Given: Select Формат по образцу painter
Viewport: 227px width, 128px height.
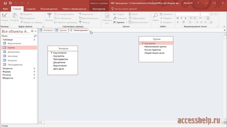Looking at the screenshot, I should click(x=31, y=22).
